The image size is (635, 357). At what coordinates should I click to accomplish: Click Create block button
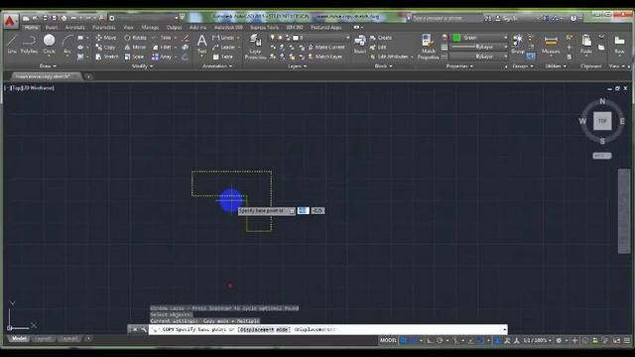click(381, 38)
